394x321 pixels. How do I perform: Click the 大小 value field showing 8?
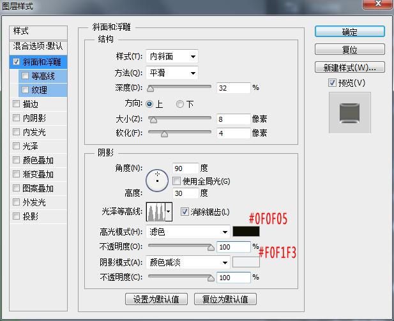coord(234,119)
